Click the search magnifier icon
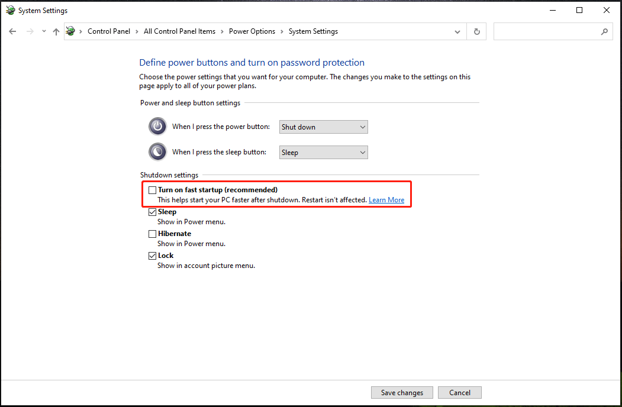The width and height of the screenshot is (622, 407). tap(604, 31)
